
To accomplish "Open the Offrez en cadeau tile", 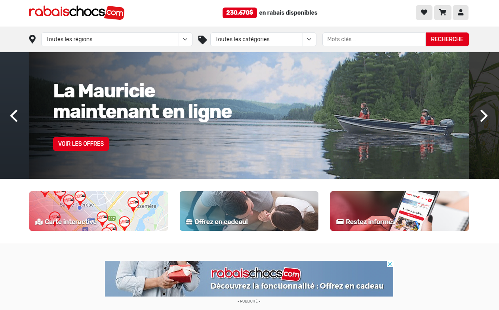I will point(249,211).
